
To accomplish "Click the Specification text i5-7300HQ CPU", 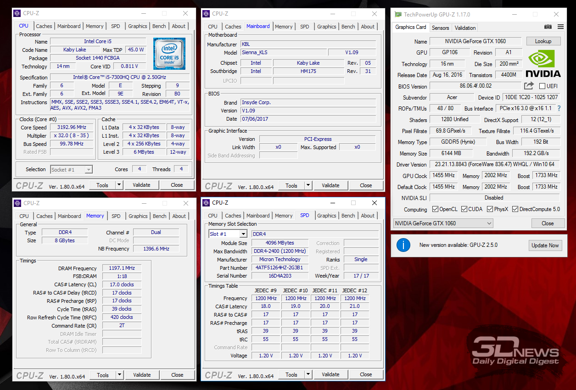I will click(x=119, y=78).
